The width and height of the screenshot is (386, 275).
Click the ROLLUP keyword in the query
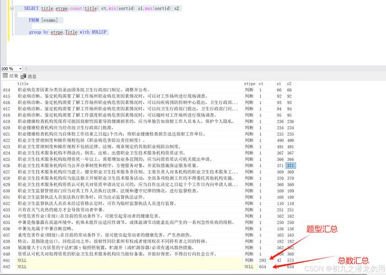pos(99,32)
